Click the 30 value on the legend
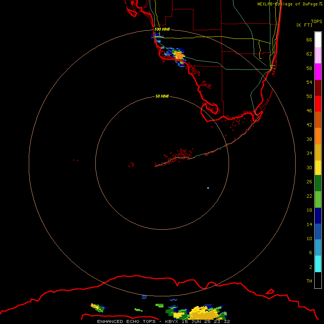This screenshot has height=324, width=324. pyautogui.click(x=309, y=167)
